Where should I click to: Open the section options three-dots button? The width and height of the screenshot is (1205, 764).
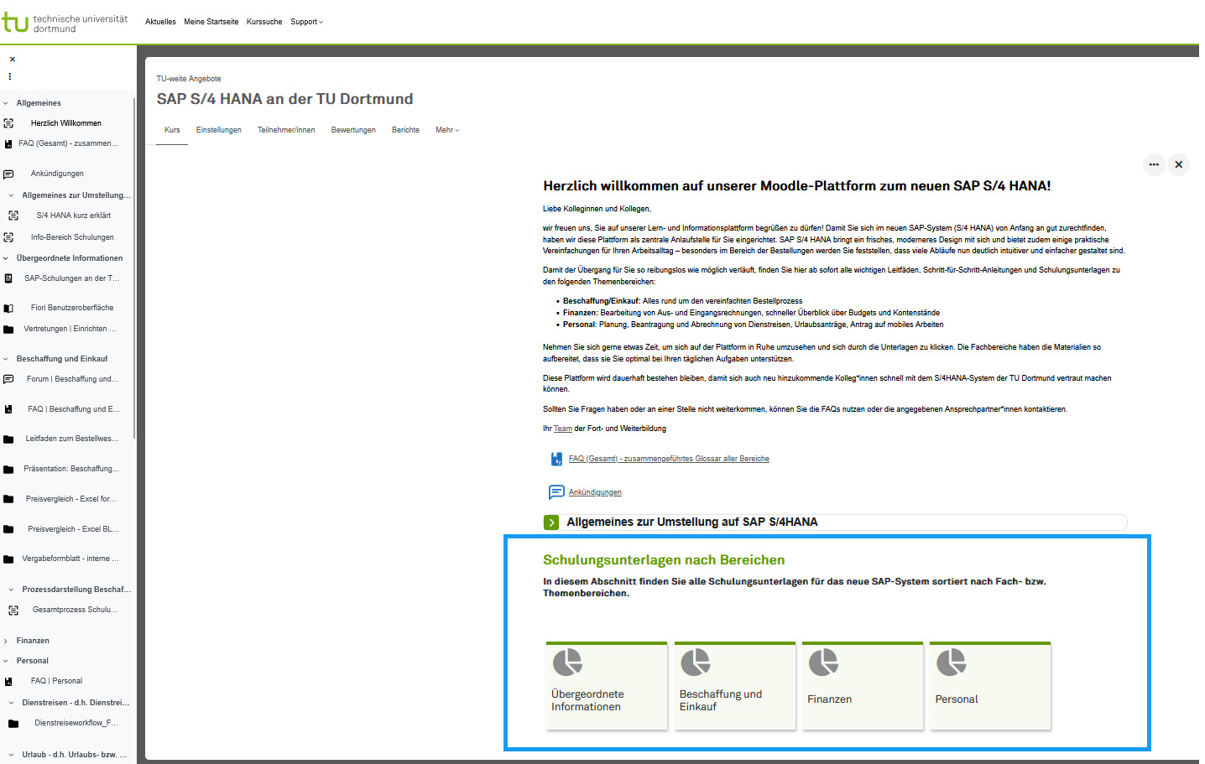(1154, 164)
